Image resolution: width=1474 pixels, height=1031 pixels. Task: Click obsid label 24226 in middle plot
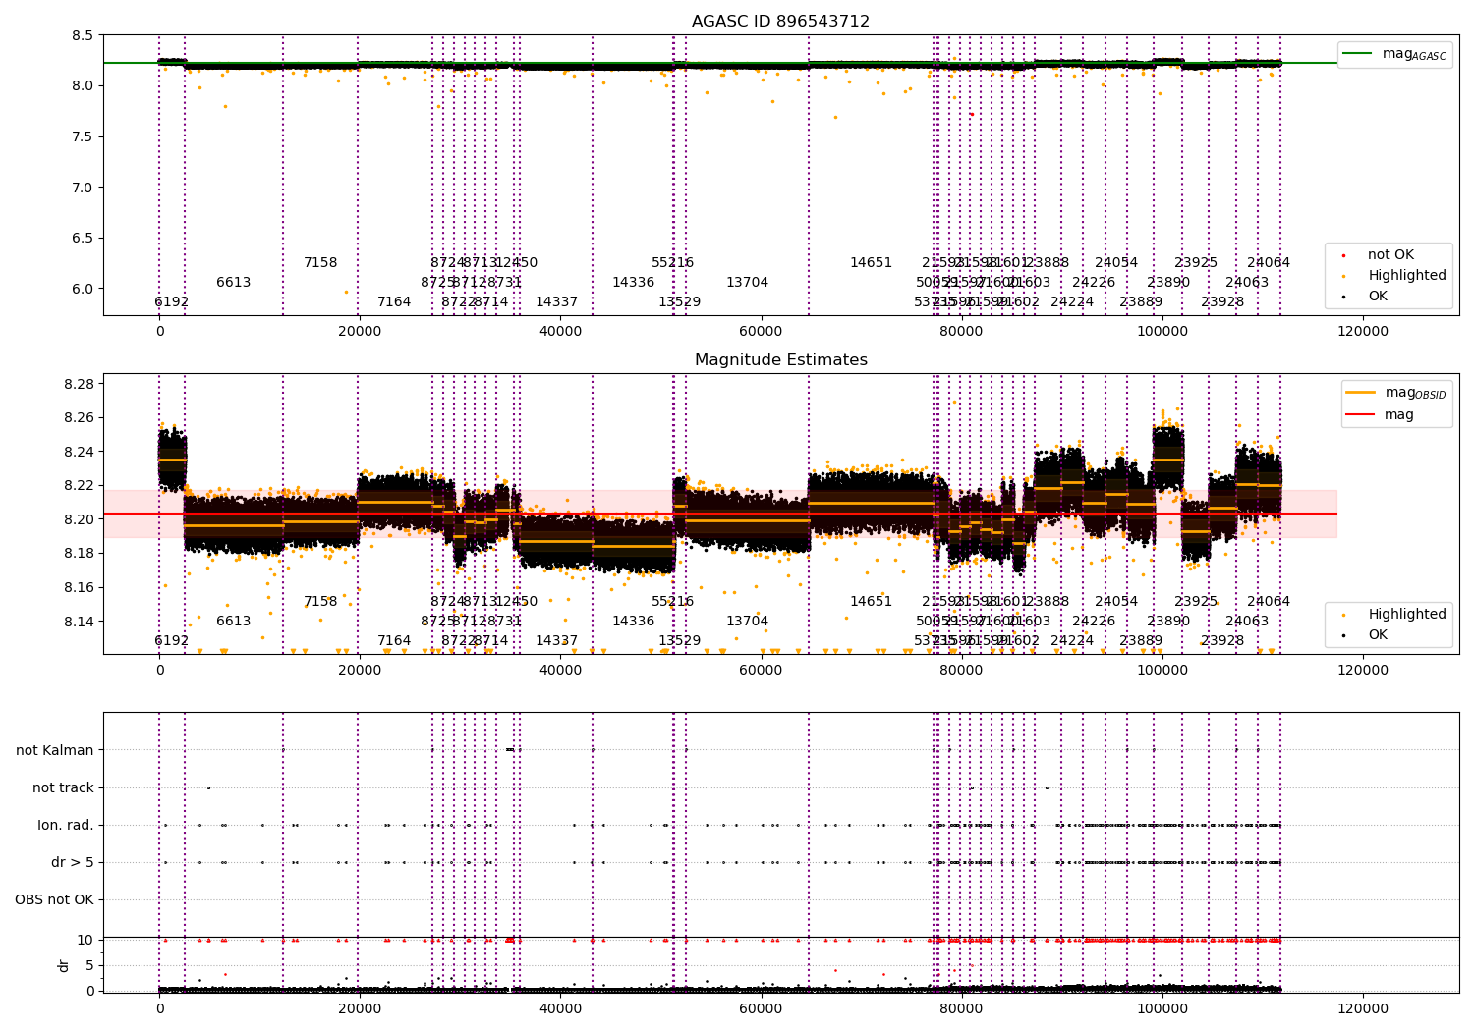pos(1094,622)
